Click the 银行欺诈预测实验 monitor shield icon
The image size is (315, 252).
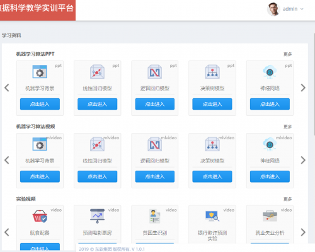coord(212,216)
